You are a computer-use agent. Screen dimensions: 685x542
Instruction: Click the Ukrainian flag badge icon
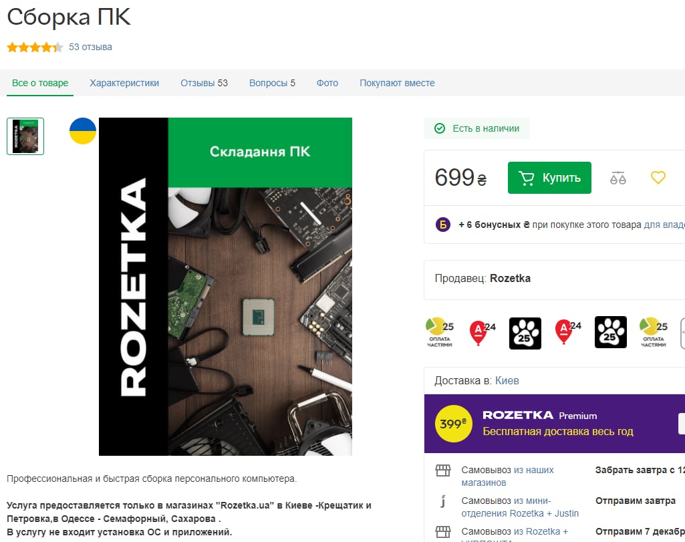pos(83,131)
